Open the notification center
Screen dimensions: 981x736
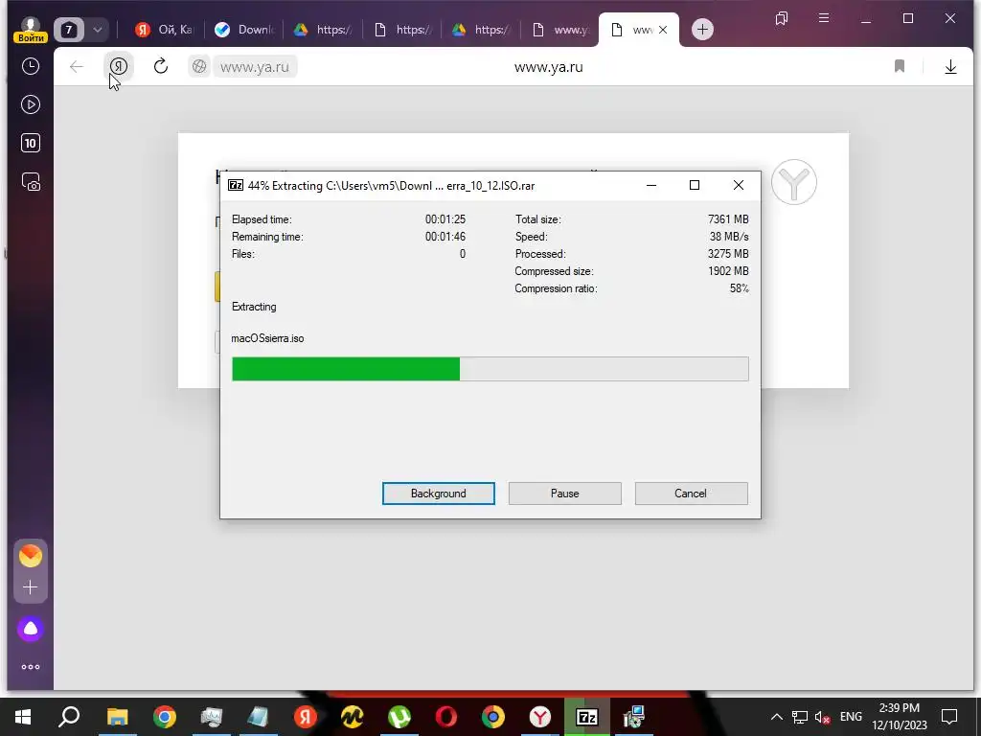tap(949, 717)
